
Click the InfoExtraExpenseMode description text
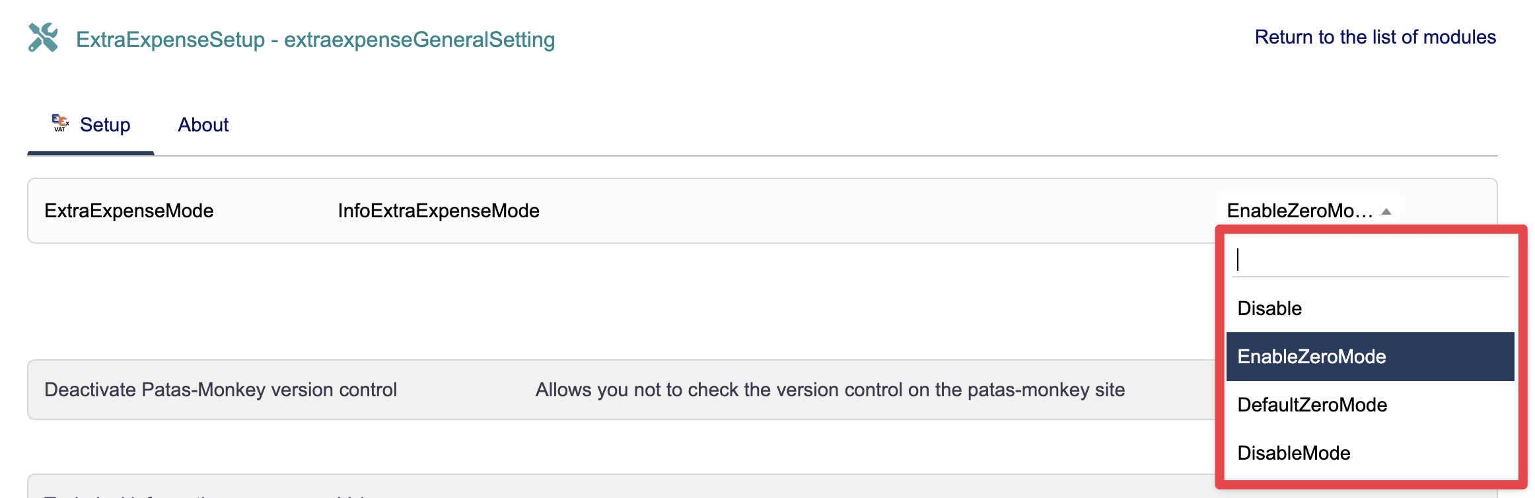point(439,211)
